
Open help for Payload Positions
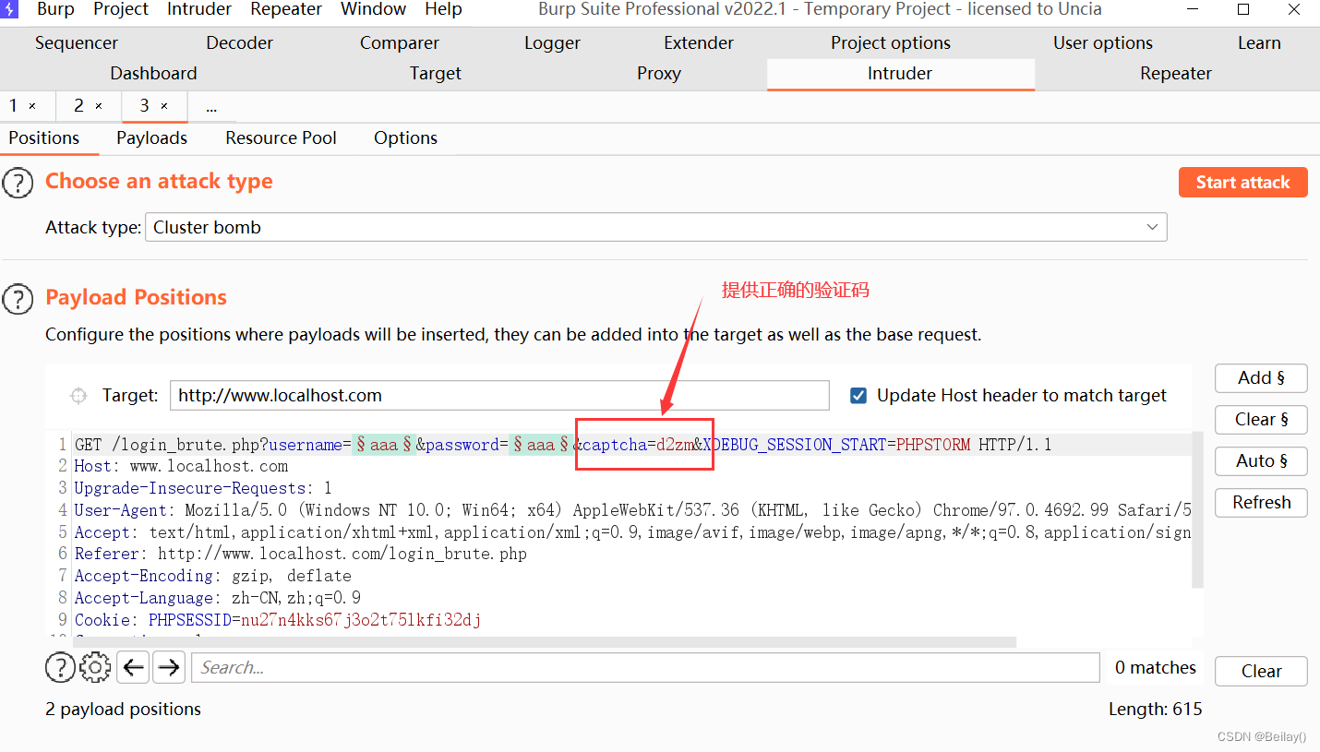[x=18, y=299]
